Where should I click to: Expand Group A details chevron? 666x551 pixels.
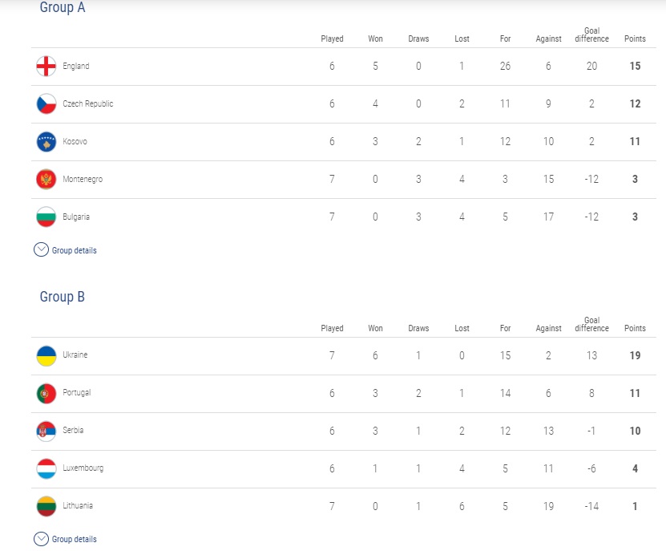tap(41, 249)
